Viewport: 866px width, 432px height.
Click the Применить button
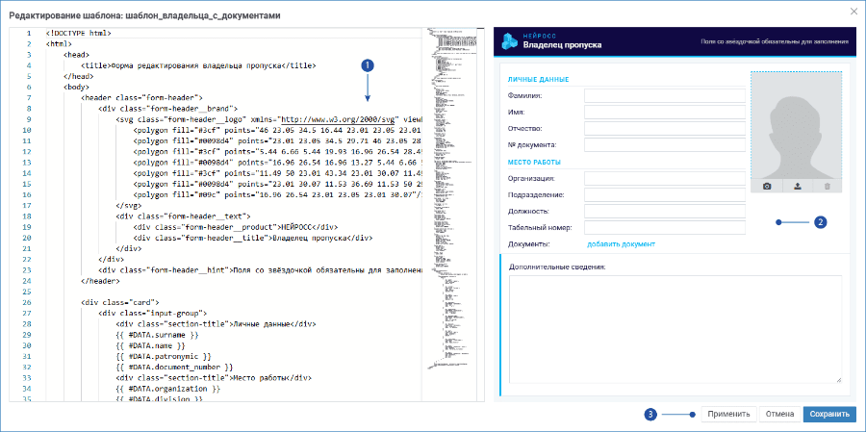[728, 414]
